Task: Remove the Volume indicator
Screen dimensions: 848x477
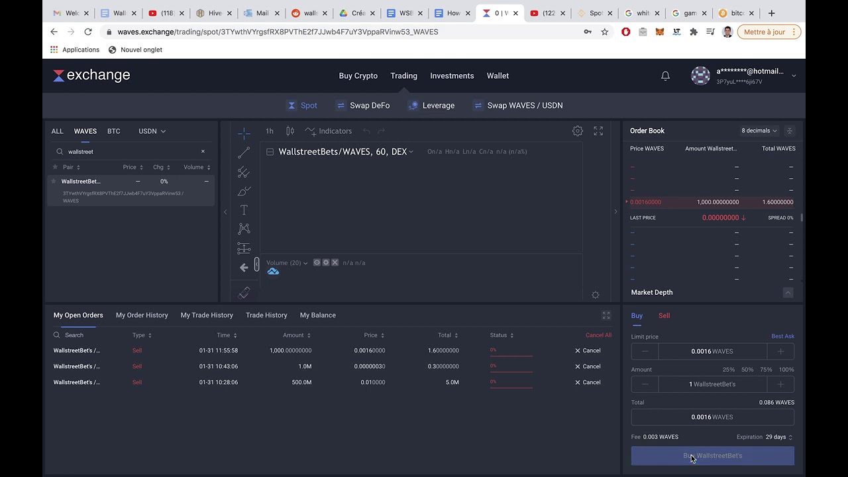Action: tap(335, 263)
